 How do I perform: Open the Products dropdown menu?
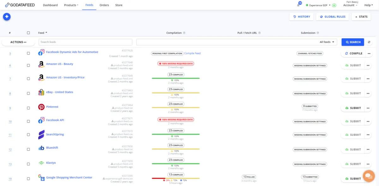tap(71, 5)
